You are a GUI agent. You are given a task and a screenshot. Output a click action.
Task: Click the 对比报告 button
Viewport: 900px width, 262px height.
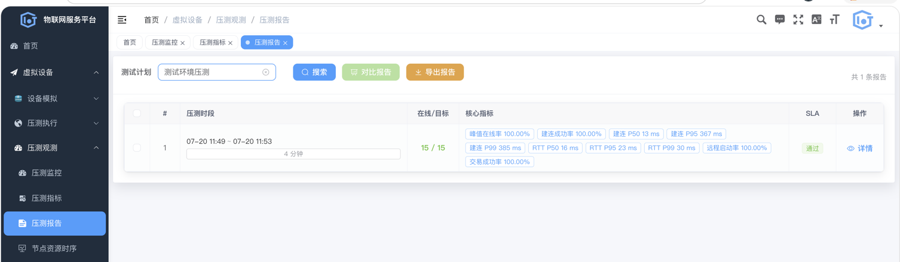click(371, 72)
